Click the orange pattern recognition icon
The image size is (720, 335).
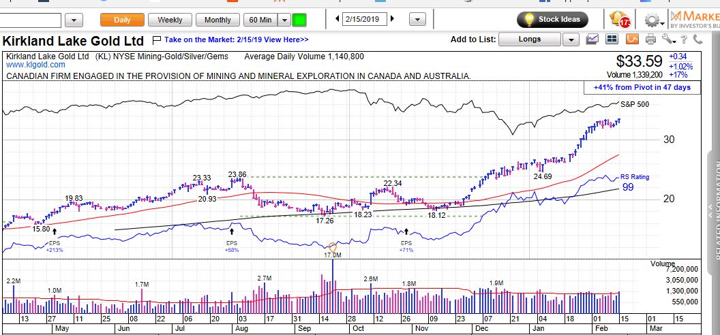click(x=632, y=39)
